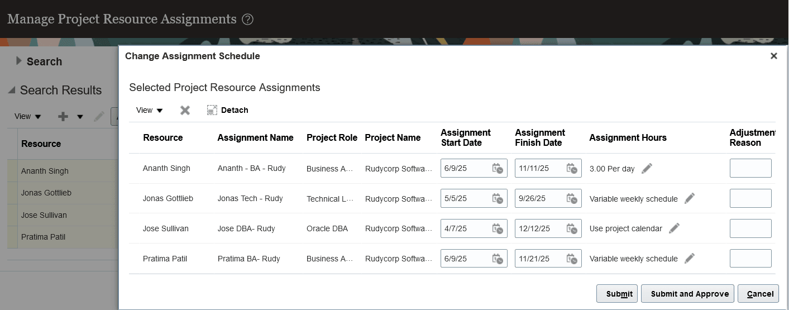Click the Assignment Hours column header
The width and height of the screenshot is (789, 310).
pyautogui.click(x=628, y=137)
